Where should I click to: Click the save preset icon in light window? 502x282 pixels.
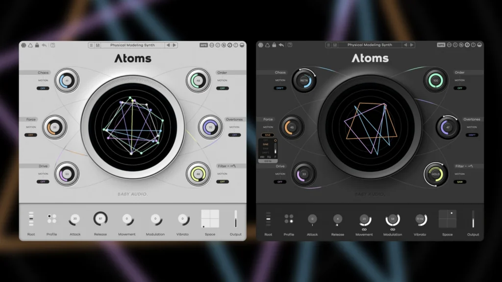[x=98, y=45]
